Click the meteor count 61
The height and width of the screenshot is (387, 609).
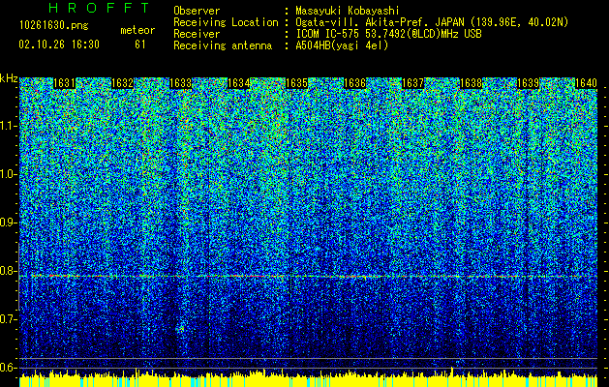(x=139, y=45)
